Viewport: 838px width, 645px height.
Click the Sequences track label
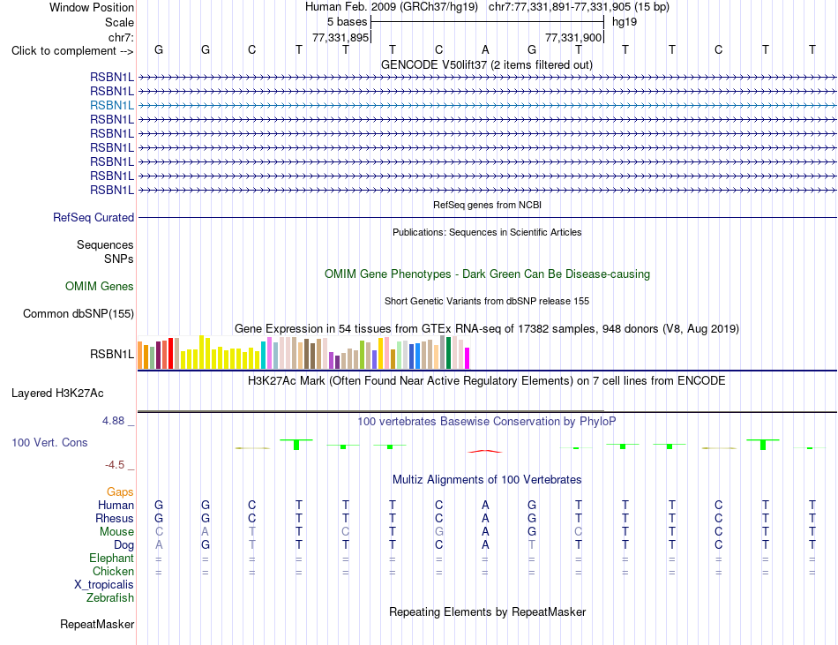[105, 244]
